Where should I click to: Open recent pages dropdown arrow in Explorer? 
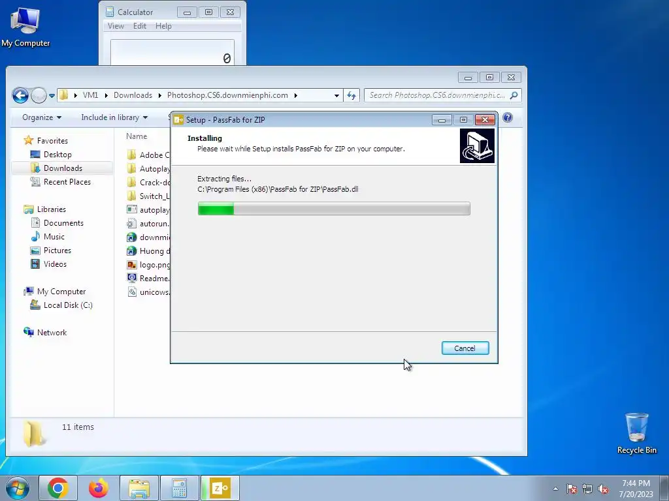pyautogui.click(x=52, y=96)
